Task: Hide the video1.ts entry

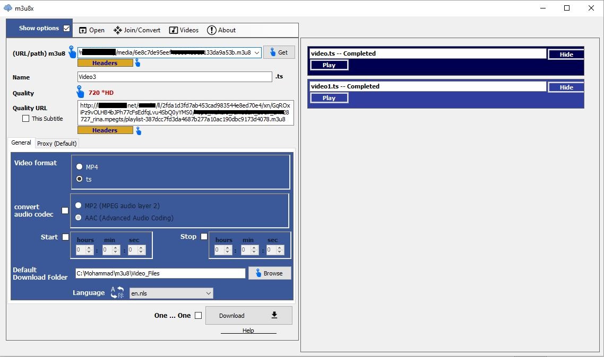Action: click(x=566, y=87)
